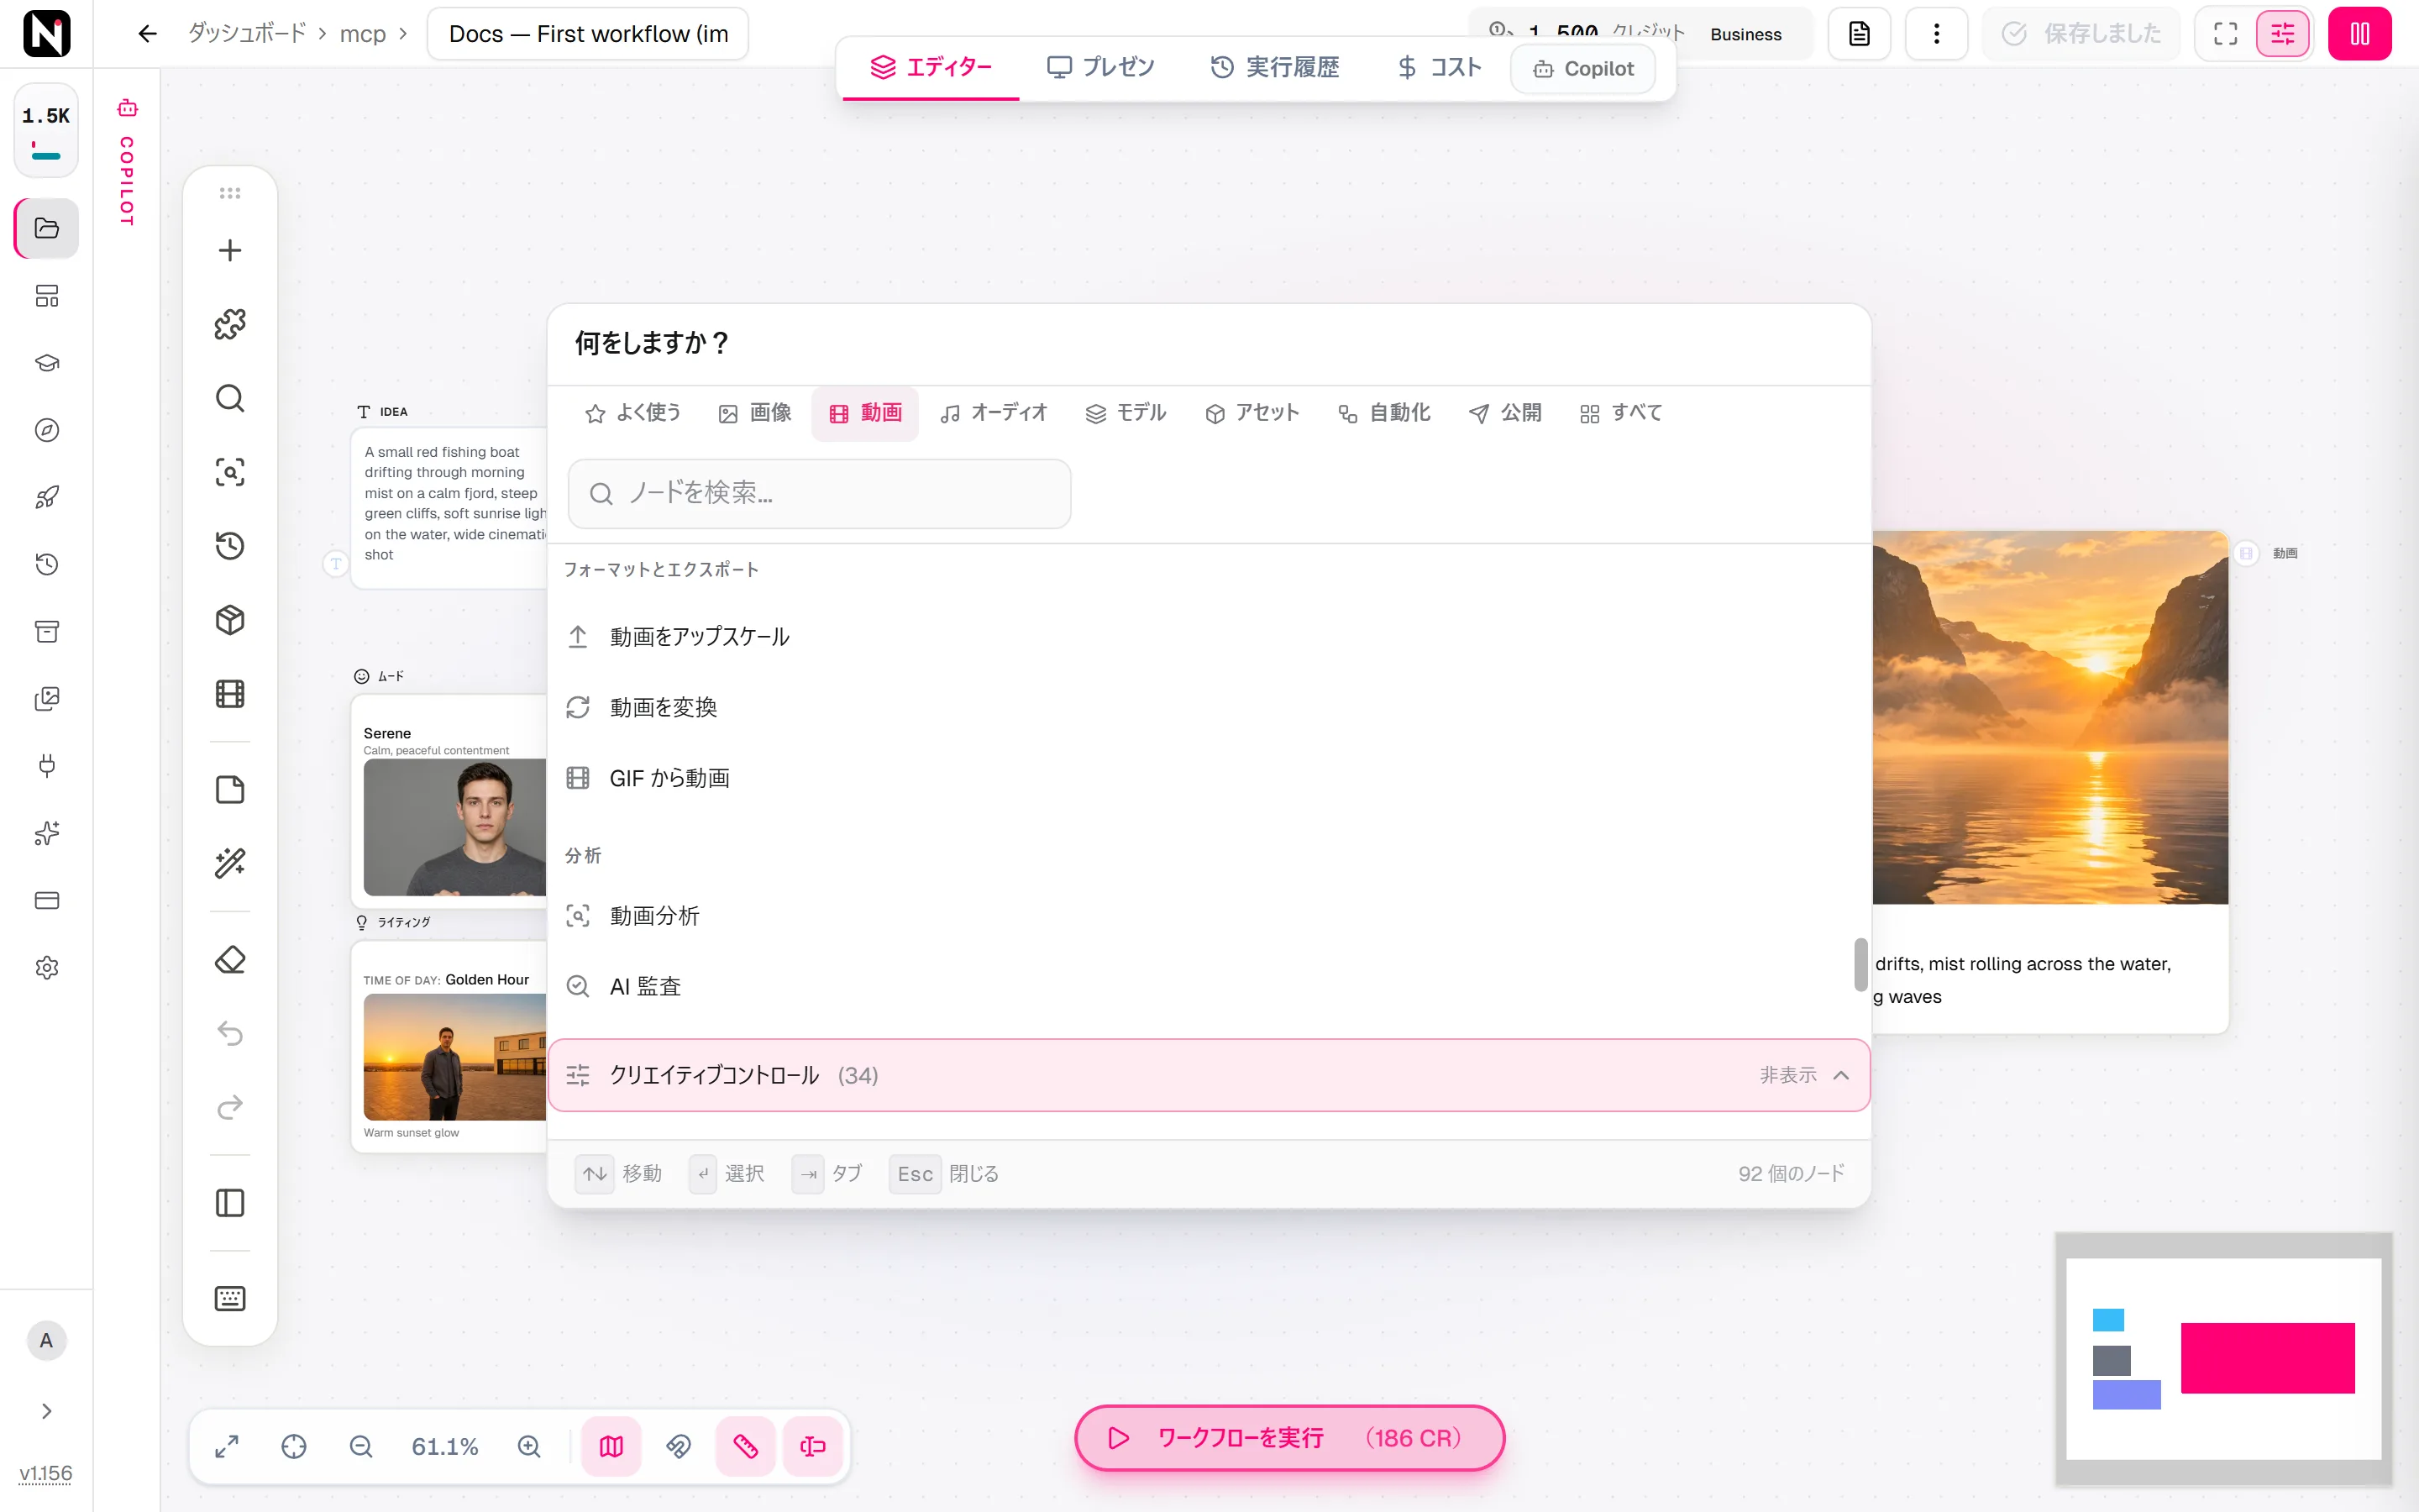The height and width of the screenshot is (1512, 2419).
Task: Select the magic wand tool
Action: click(x=230, y=863)
